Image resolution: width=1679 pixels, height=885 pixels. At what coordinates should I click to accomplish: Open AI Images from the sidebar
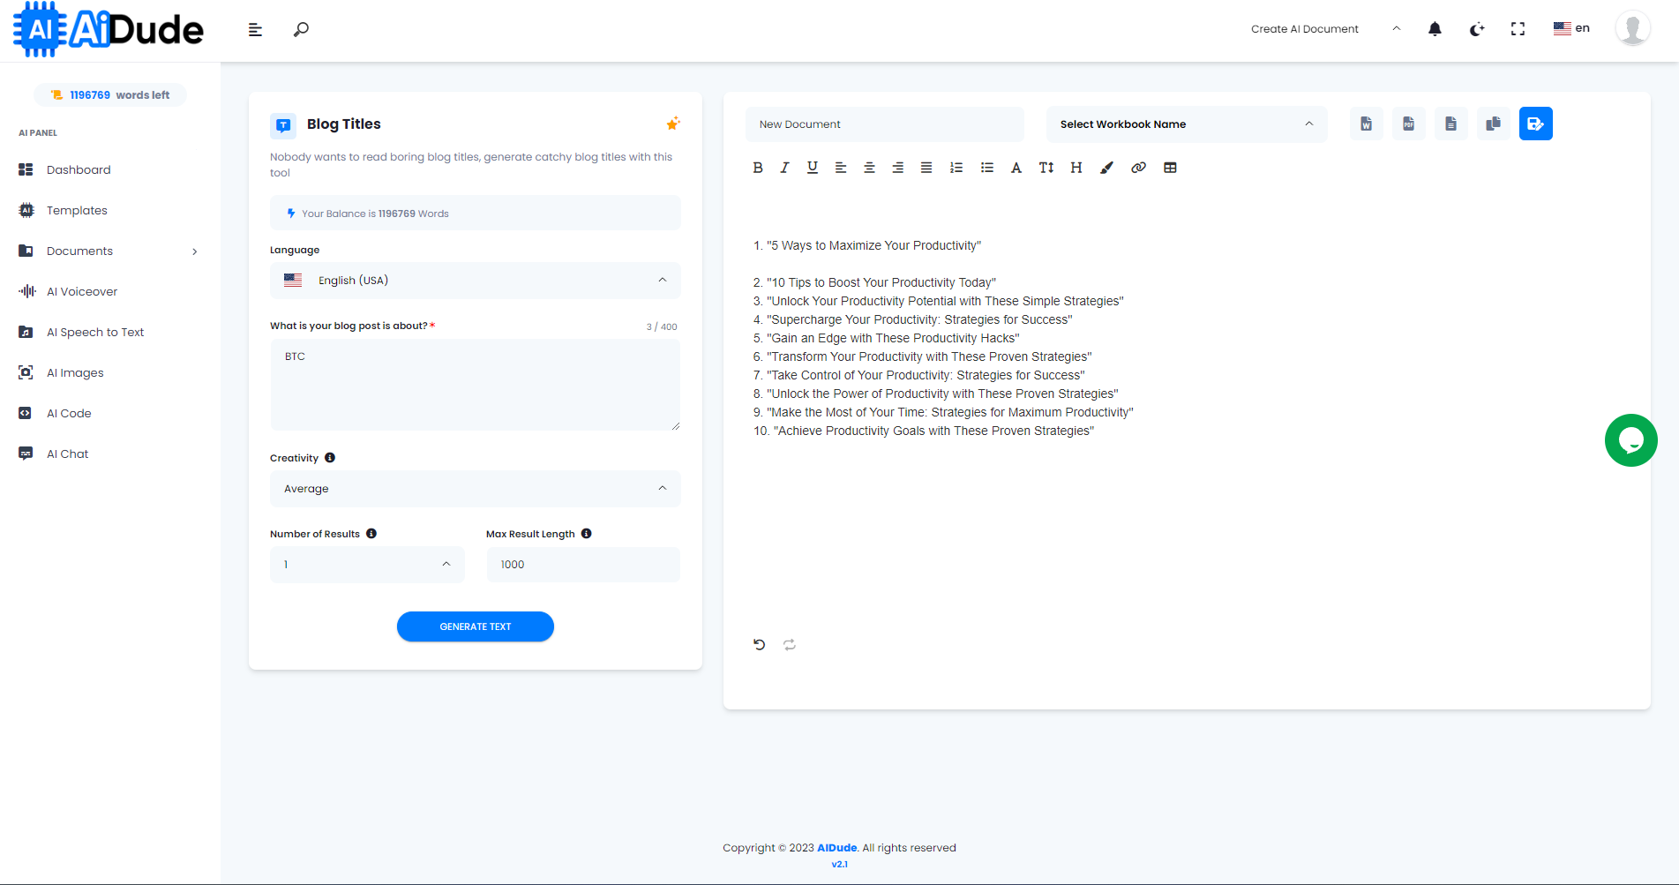74,372
